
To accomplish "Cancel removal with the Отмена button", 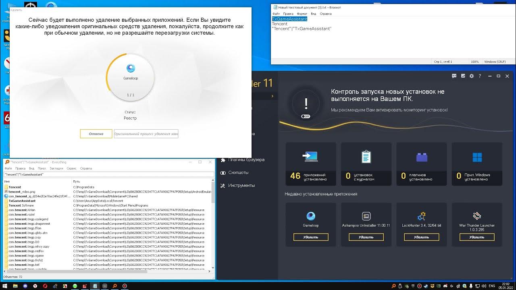I will coord(96,134).
